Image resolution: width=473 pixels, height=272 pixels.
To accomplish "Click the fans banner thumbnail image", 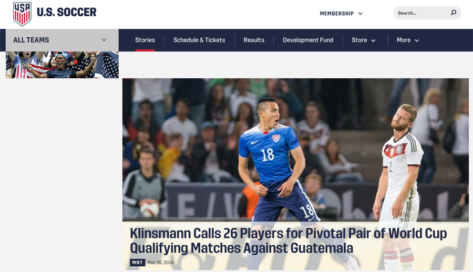I will [62, 65].
